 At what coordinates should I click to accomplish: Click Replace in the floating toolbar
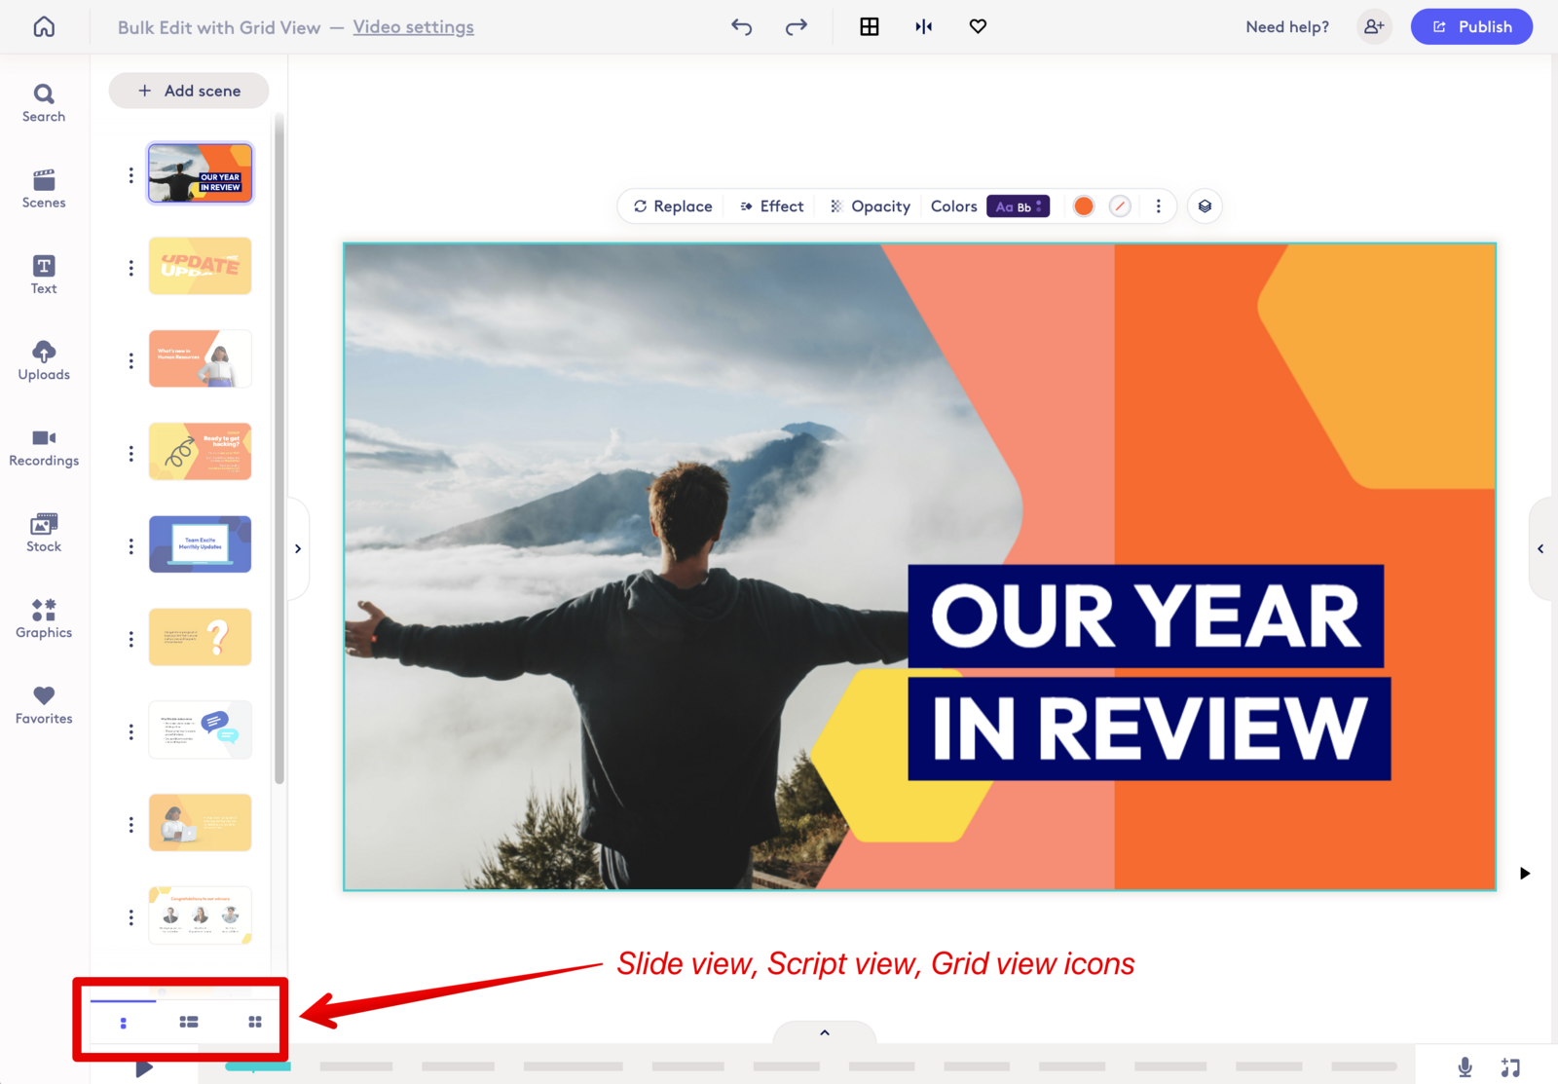click(673, 206)
